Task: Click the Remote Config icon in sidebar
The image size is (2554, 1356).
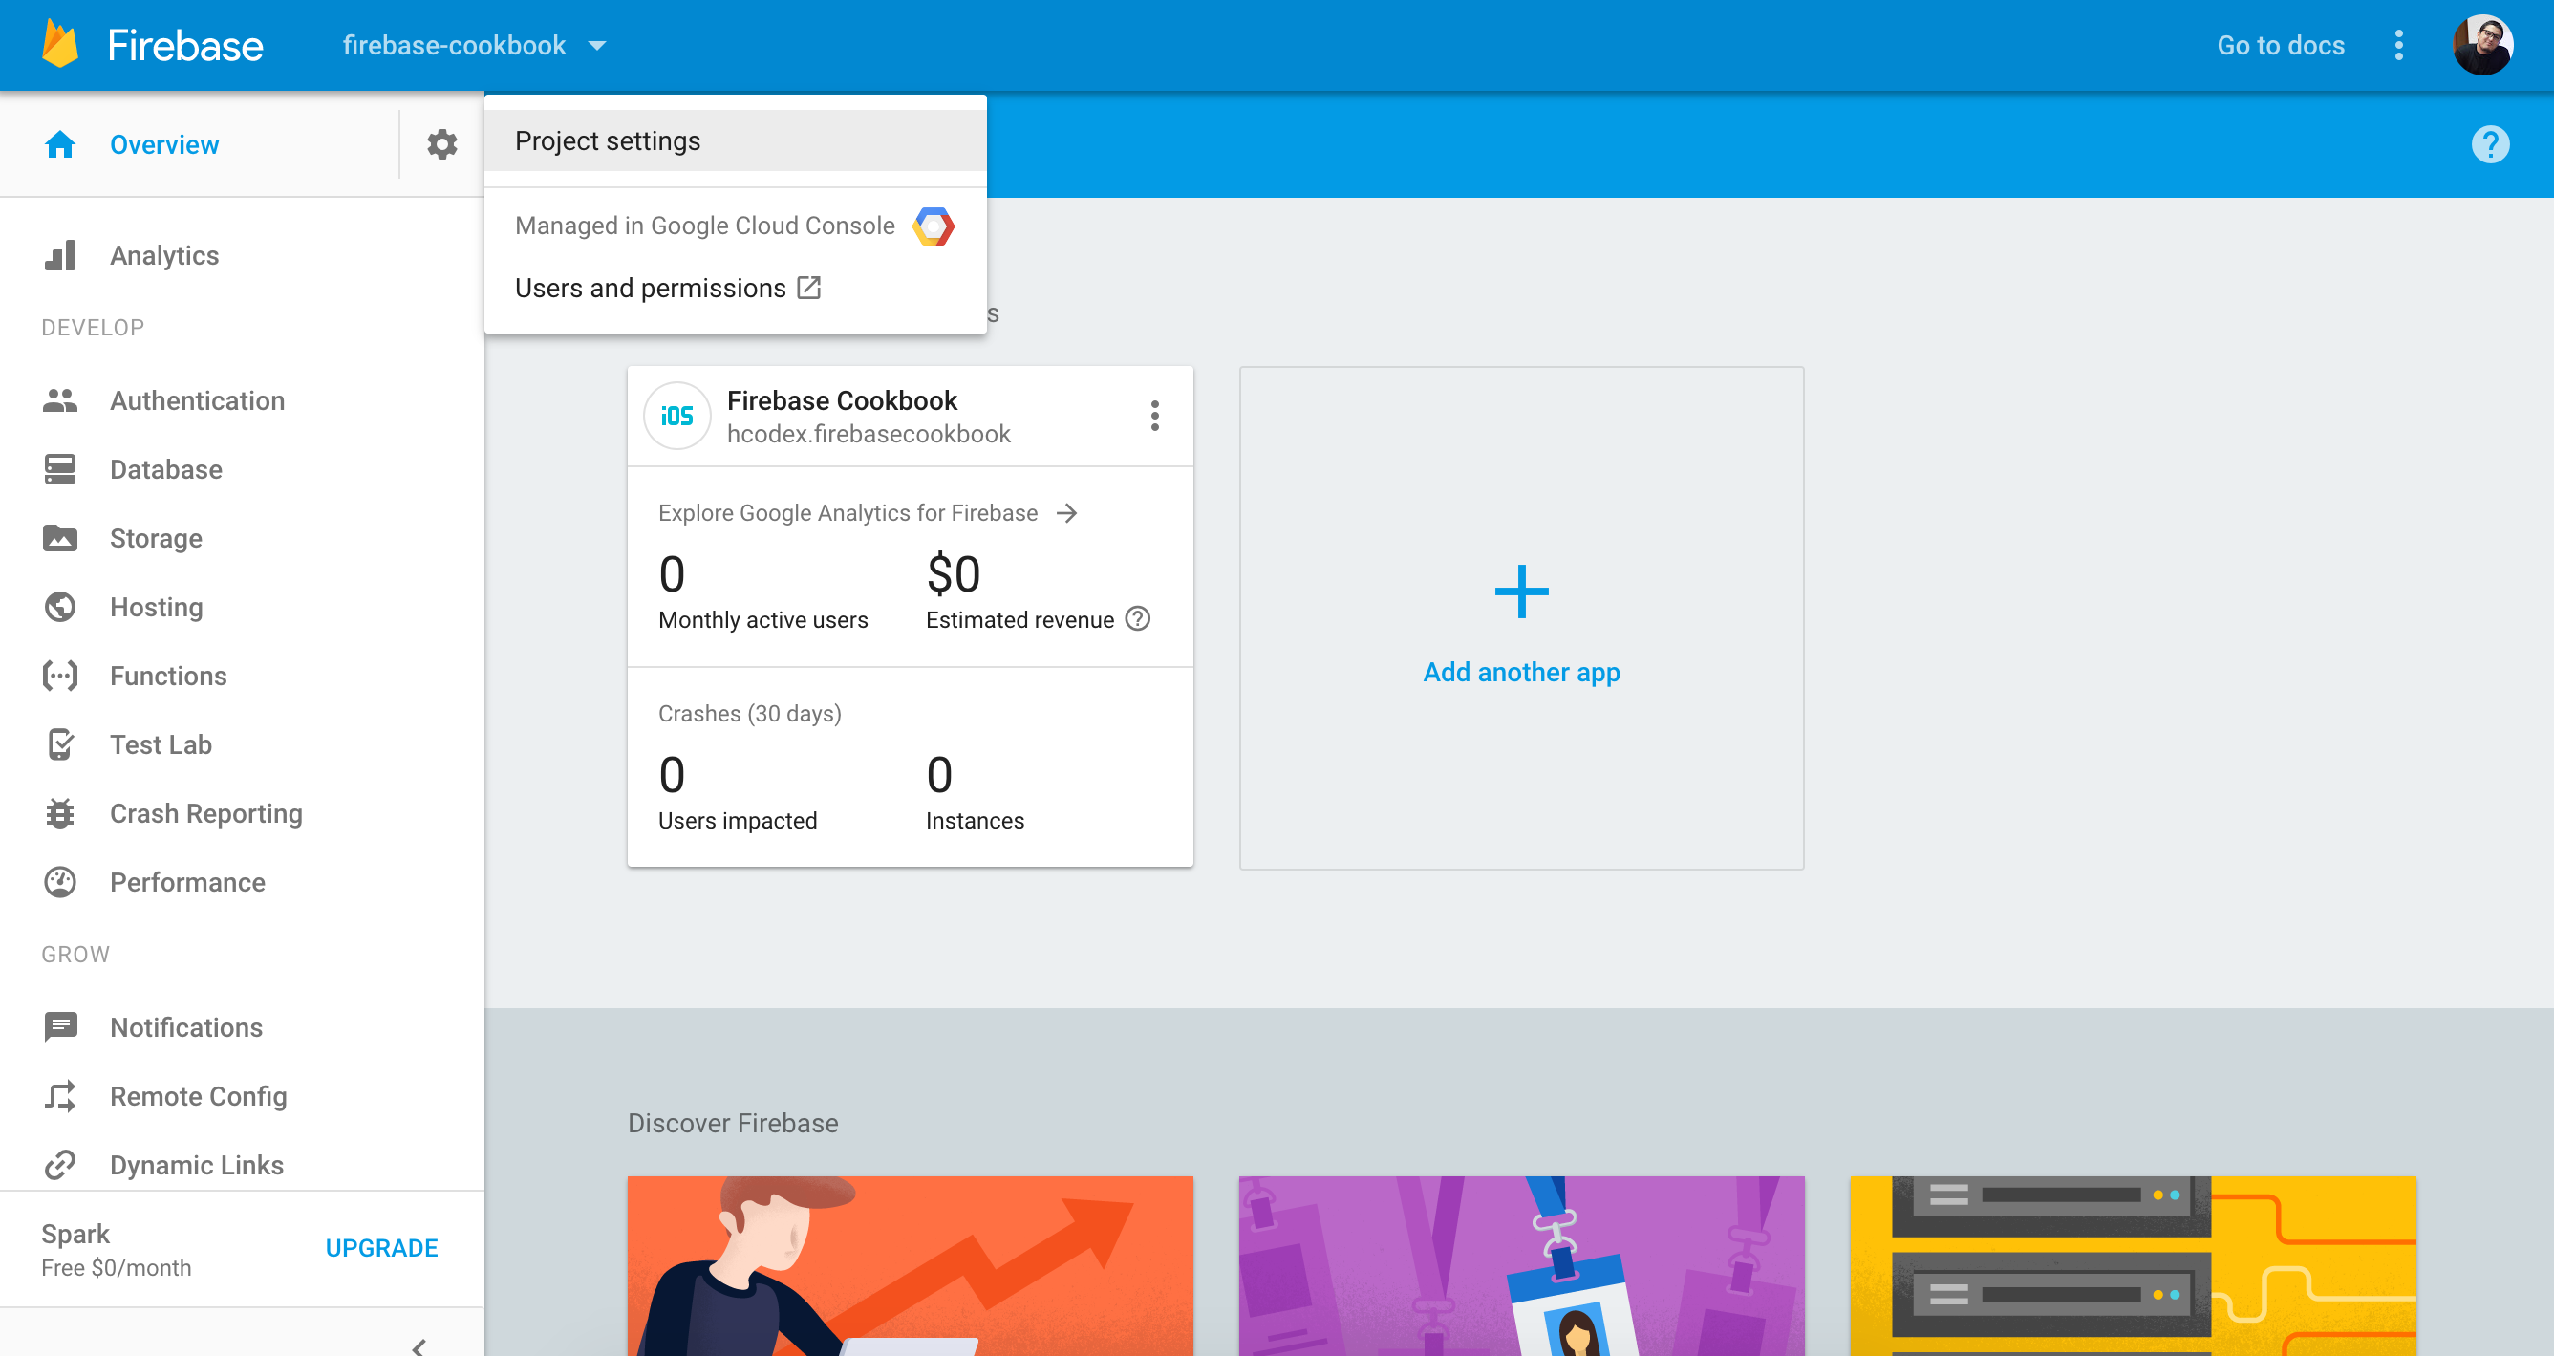Action: tap(61, 1094)
